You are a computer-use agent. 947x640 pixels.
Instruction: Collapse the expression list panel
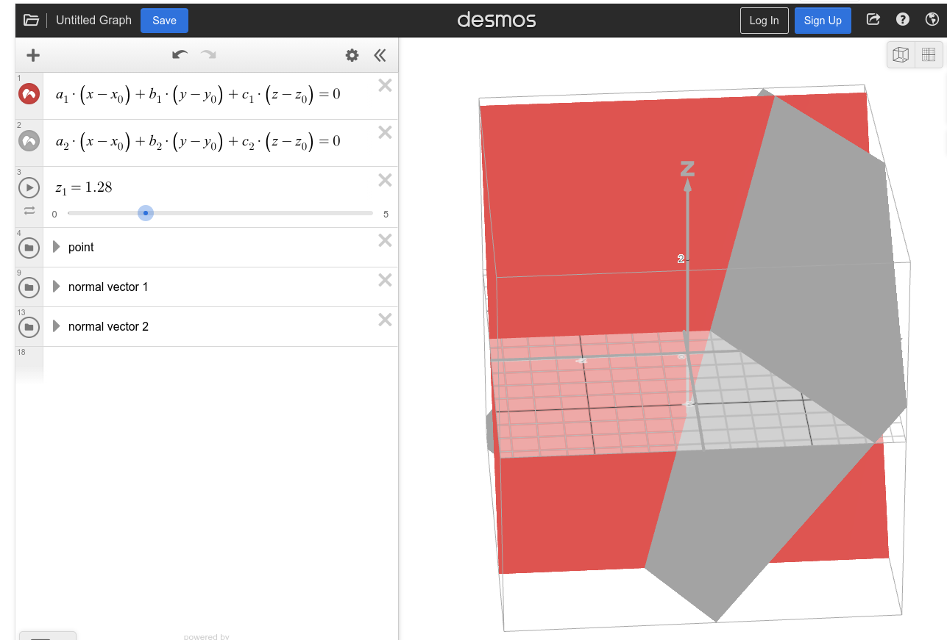pos(380,55)
